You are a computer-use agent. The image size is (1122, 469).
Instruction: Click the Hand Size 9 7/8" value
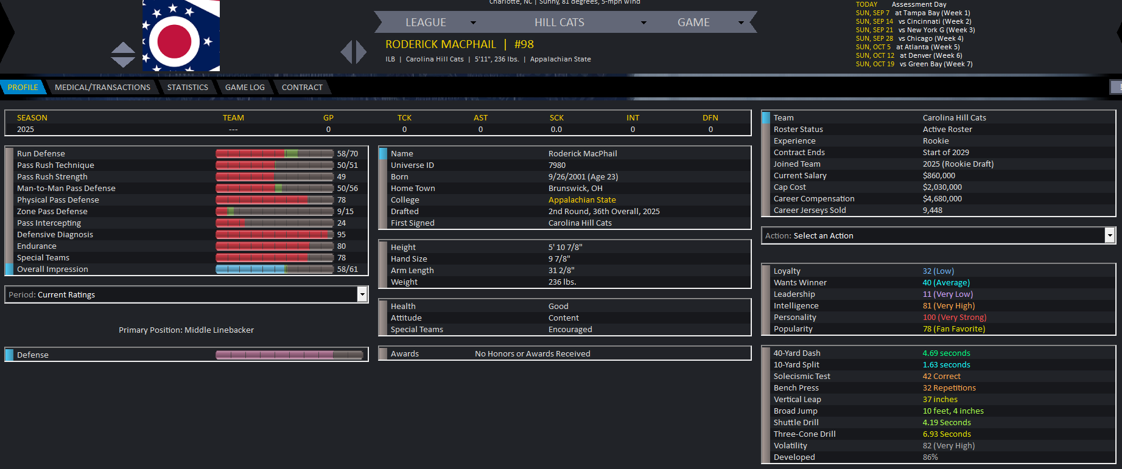[x=559, y=259]
